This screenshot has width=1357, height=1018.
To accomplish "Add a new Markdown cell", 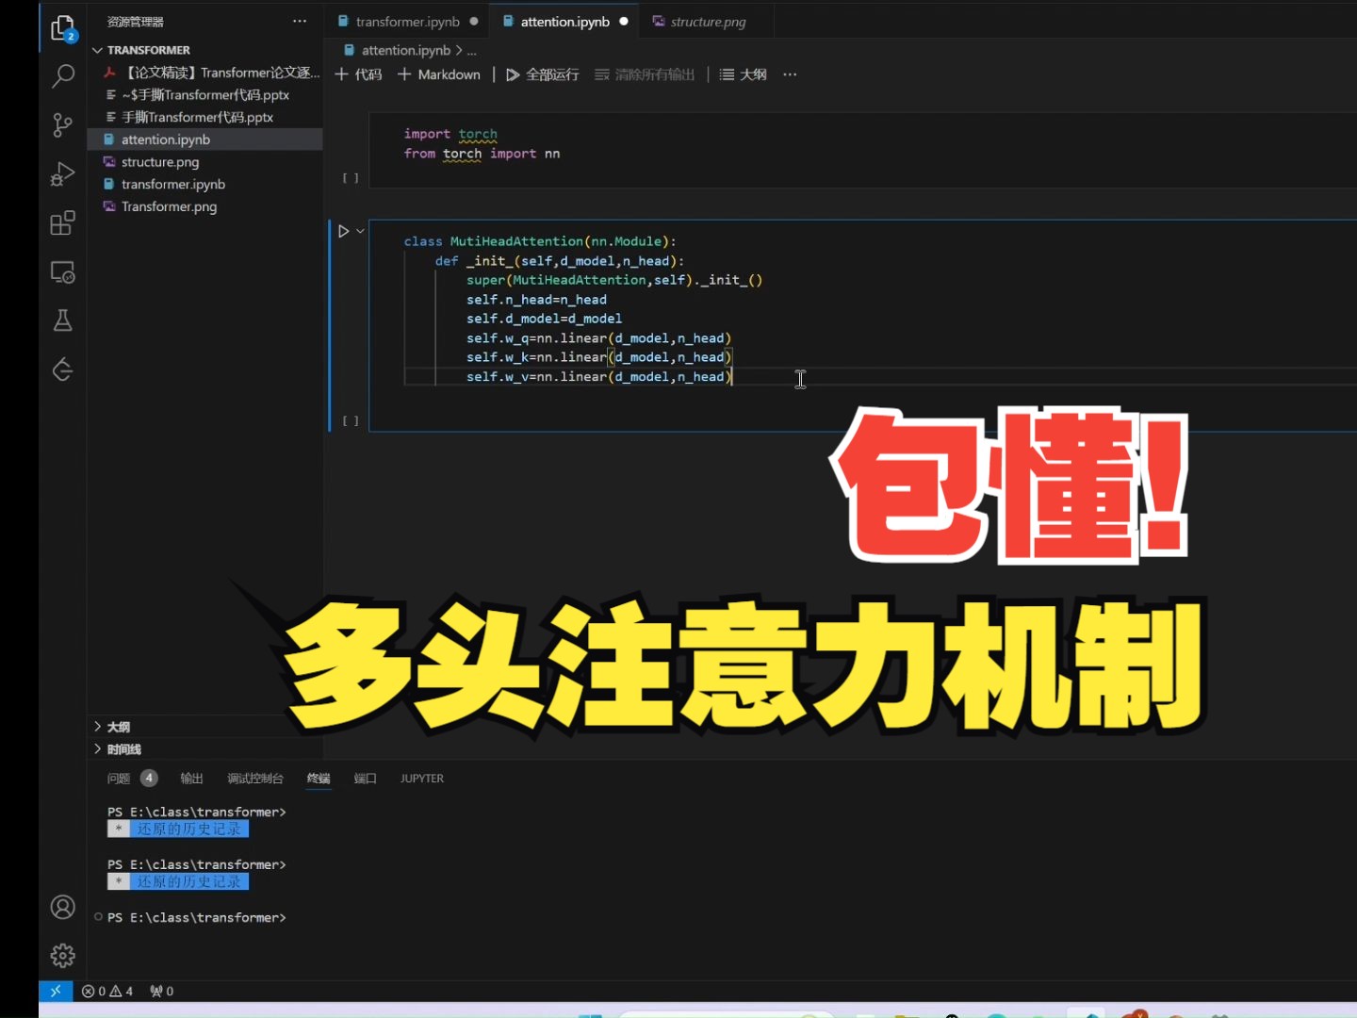I will (x=439, y=74).
